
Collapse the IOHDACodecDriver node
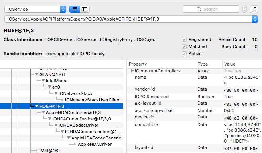click(56, 125)
